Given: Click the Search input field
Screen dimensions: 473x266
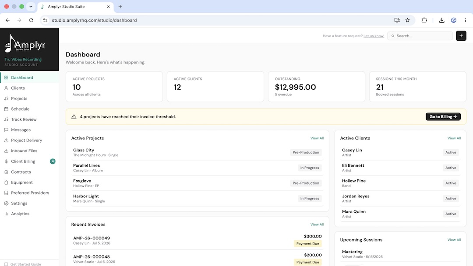Looking at the screenshot, I should click(420, 36).
